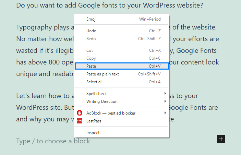Viewport: 241px width, 155px height.
Task: Expand the Spell check submenu arrow
Action: [x=165, y=93]
